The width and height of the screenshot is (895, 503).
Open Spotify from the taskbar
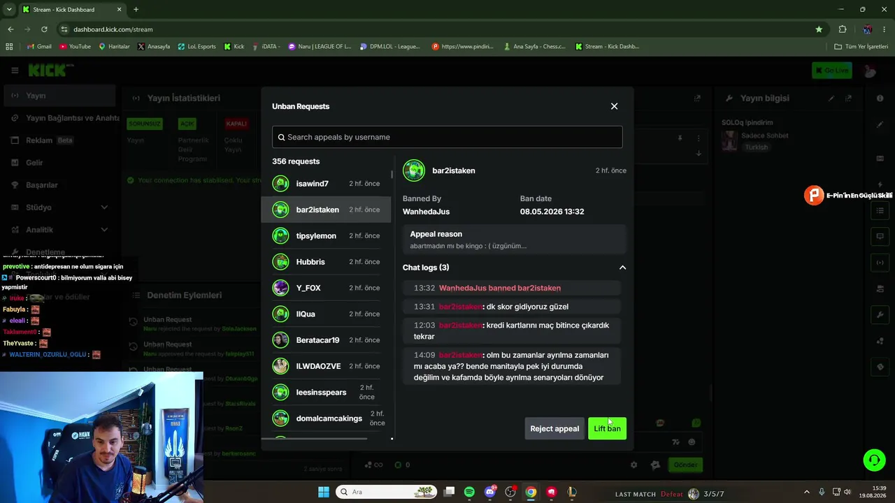click(x=469, y=492)
